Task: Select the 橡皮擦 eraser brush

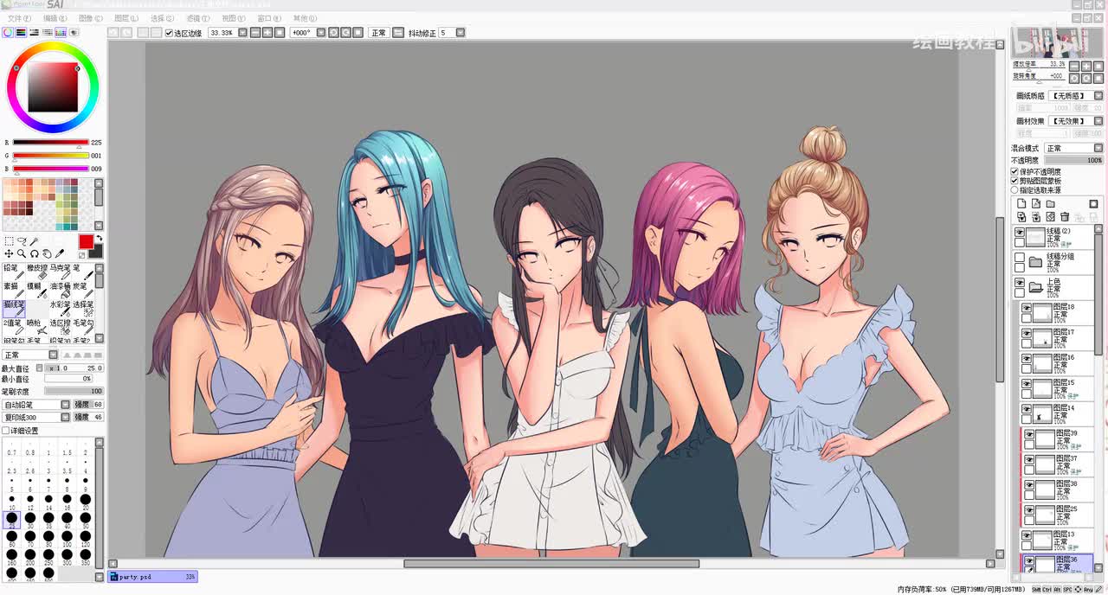Action: click(37, 272)
